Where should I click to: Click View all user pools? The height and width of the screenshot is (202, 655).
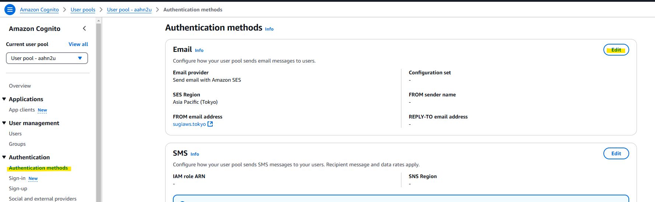78,44
